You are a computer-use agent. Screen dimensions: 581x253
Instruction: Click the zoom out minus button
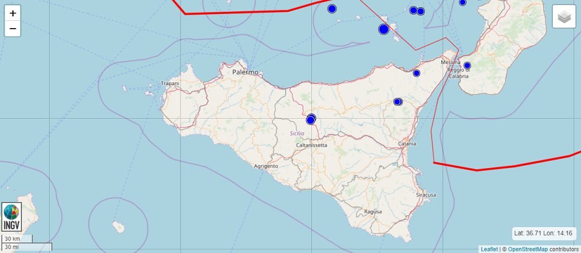tap(12, 29)
